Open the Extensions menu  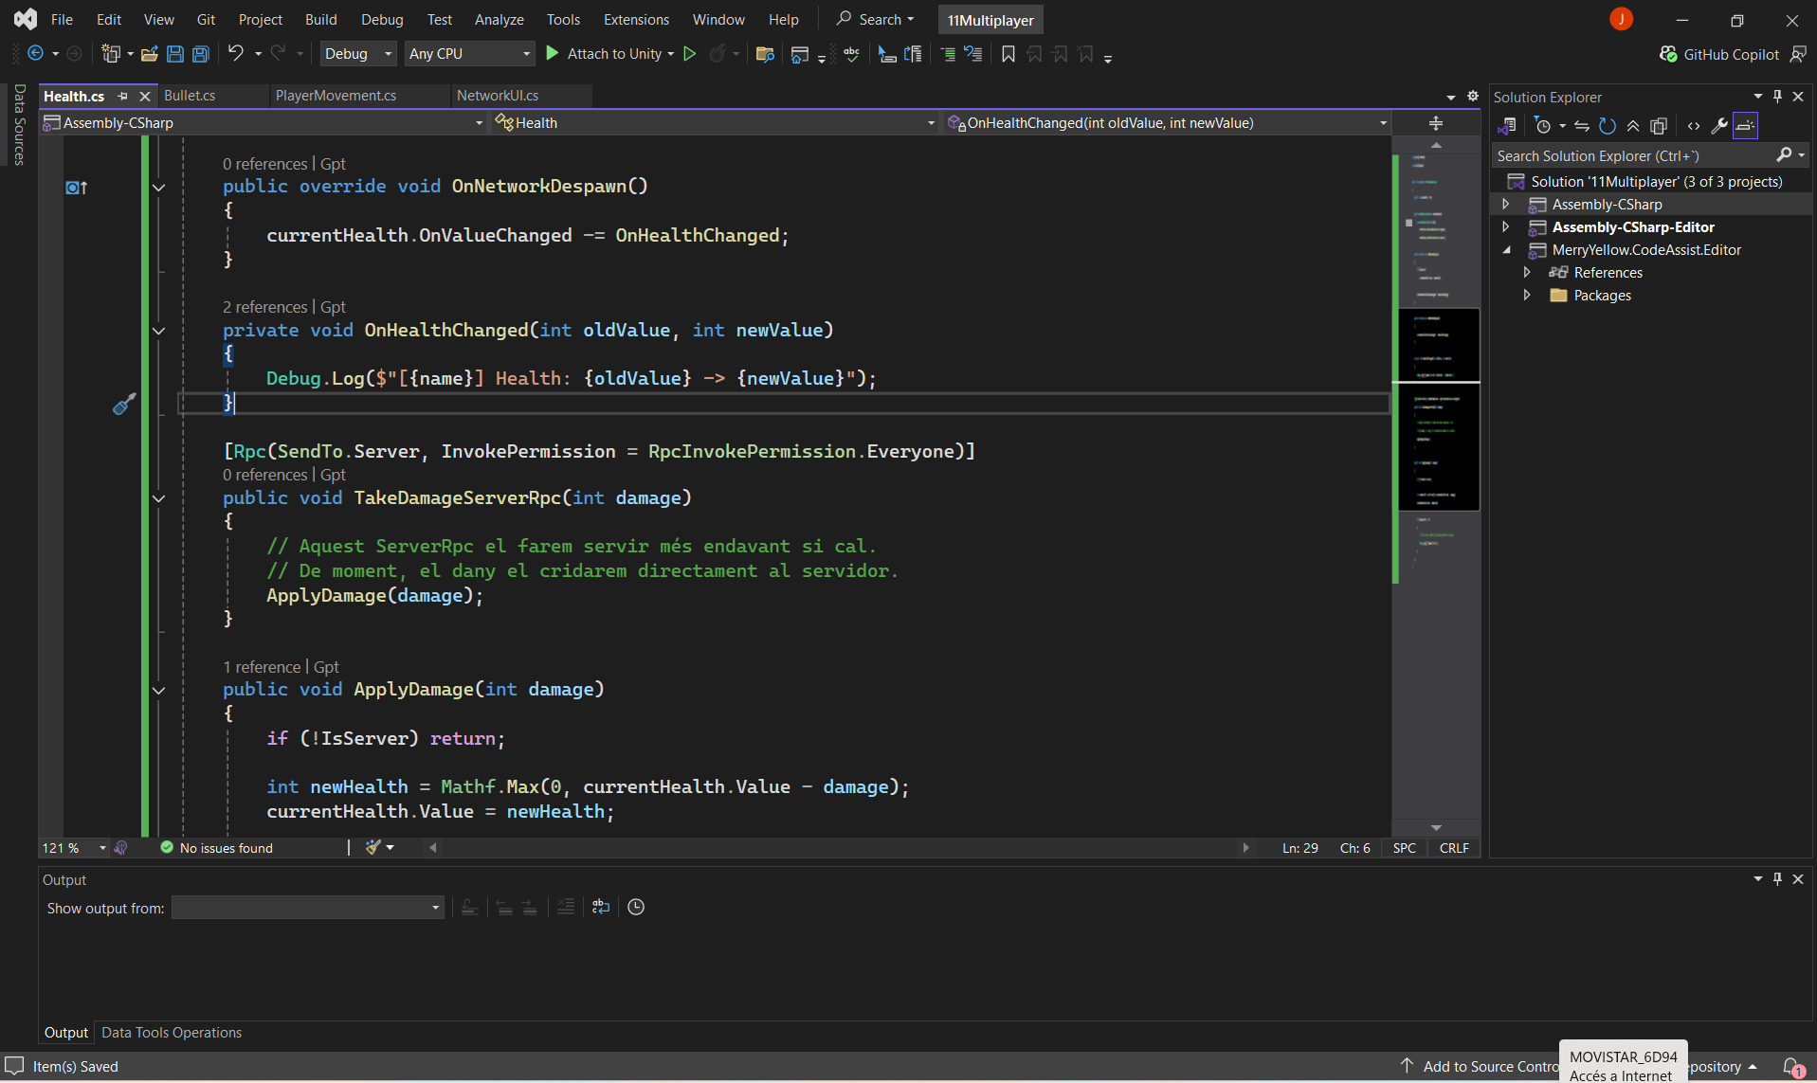(635, 19)
